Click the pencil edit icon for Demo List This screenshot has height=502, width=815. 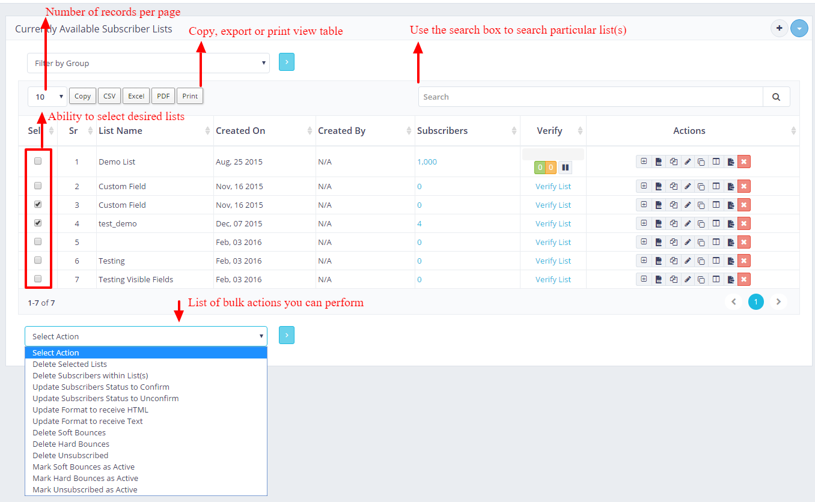(688, 162)
